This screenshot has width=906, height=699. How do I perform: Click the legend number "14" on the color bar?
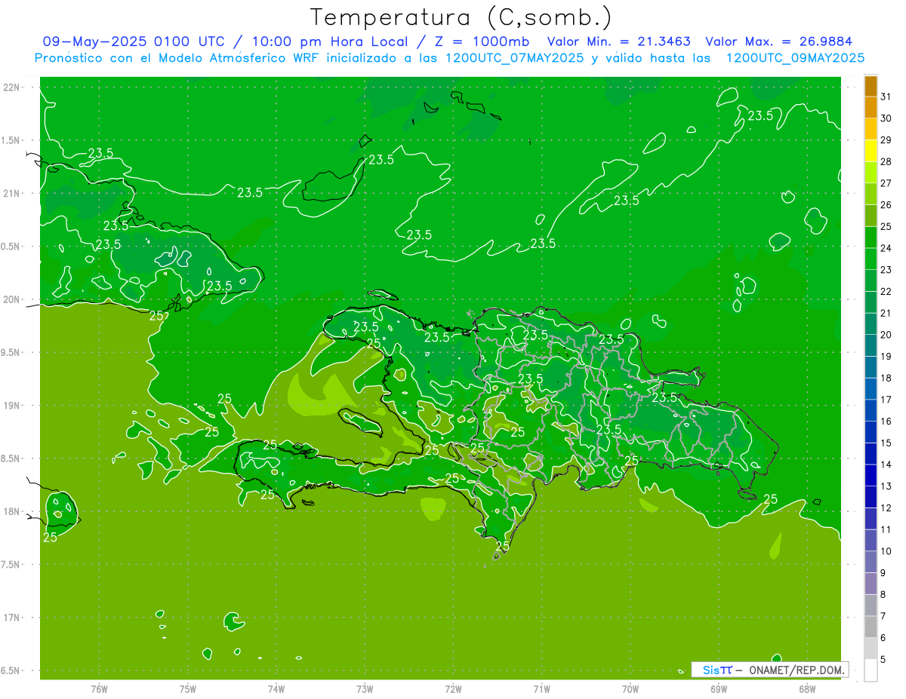[886, 464]
